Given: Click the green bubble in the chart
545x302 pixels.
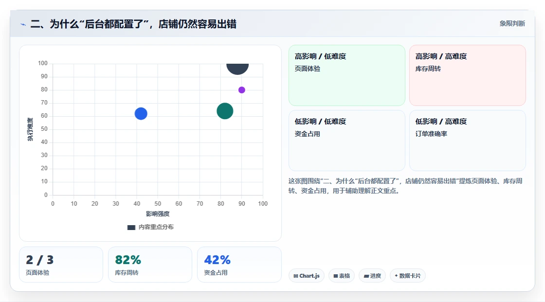Looking at the screenshot, I should click(225, 111).
